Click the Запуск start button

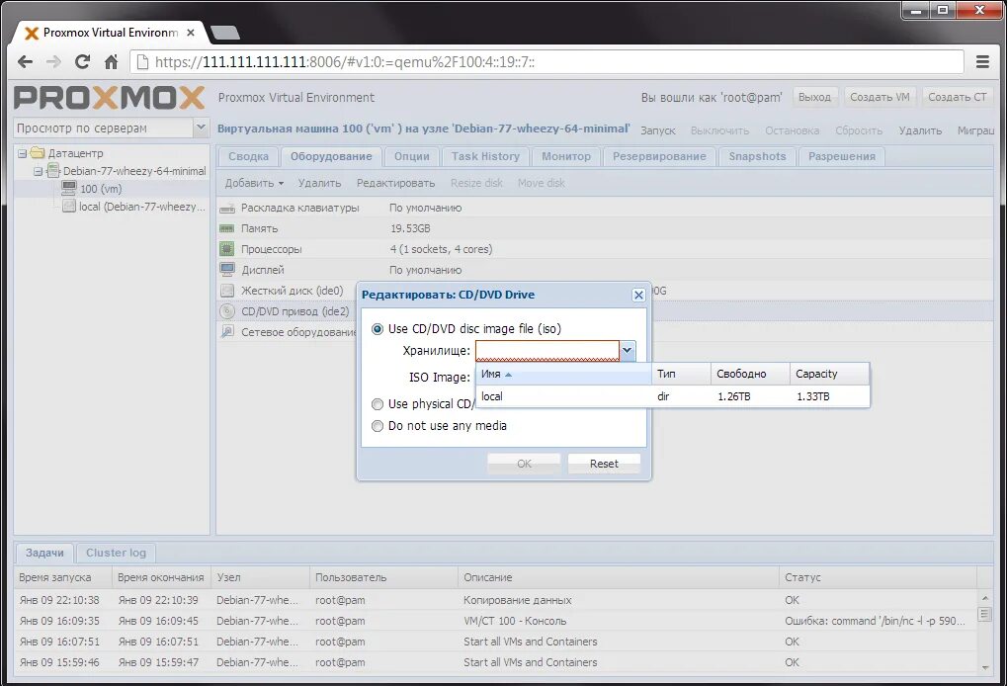point(657,129)
